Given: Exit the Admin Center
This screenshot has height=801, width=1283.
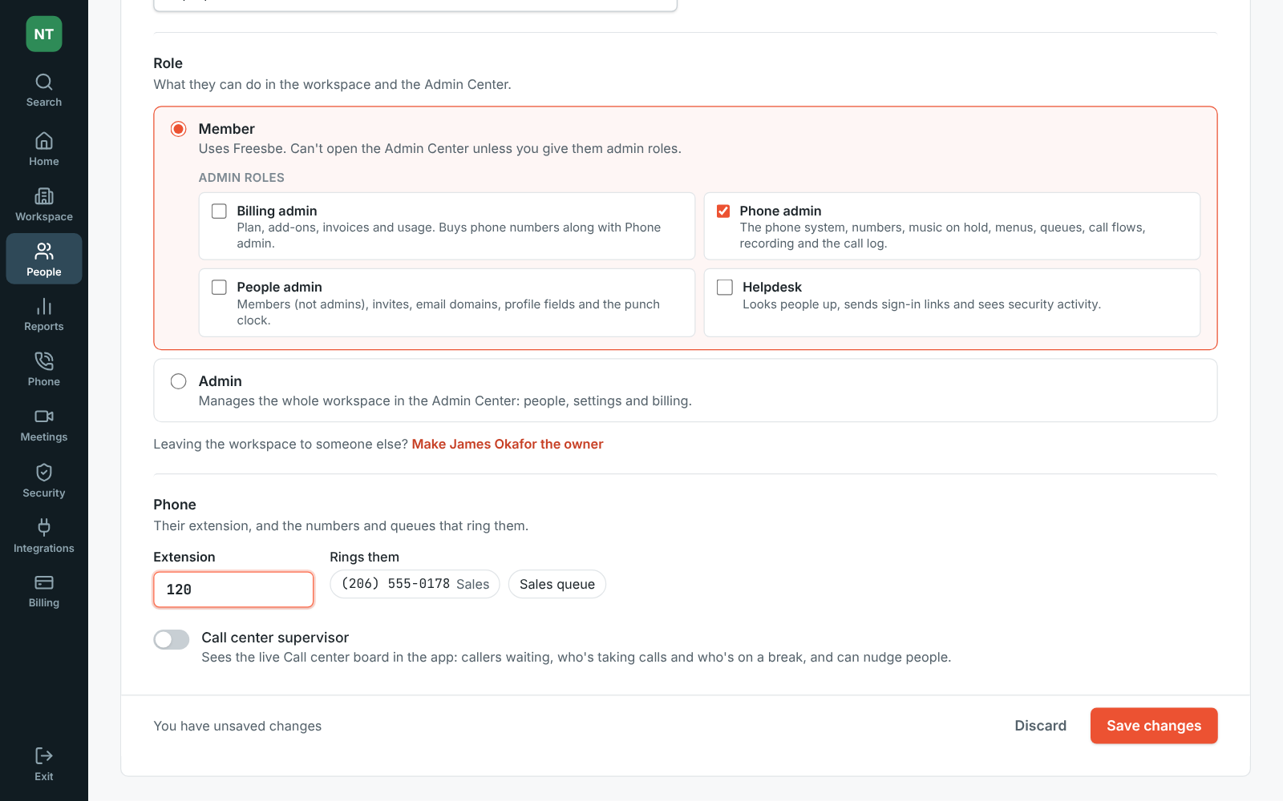Looking at the screenshot, I should click(x=44, y=764).
